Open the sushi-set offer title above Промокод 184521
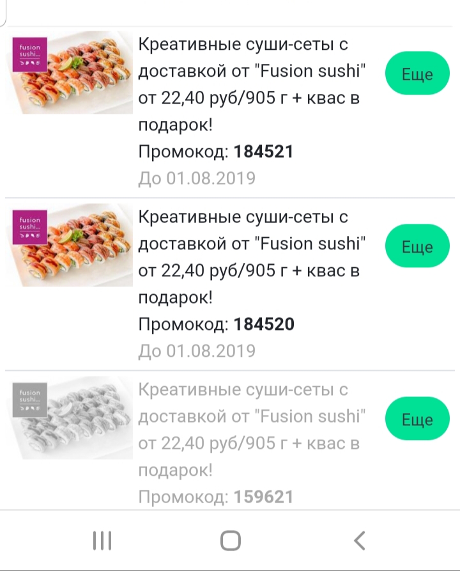Screen dimensions: 460x571 252,85
